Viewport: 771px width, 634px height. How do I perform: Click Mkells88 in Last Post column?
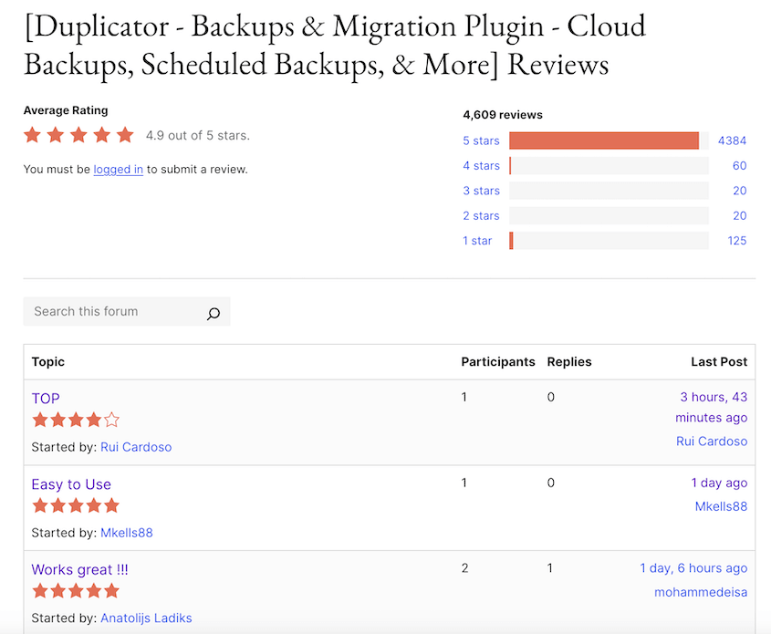click(x=721, y=506)
